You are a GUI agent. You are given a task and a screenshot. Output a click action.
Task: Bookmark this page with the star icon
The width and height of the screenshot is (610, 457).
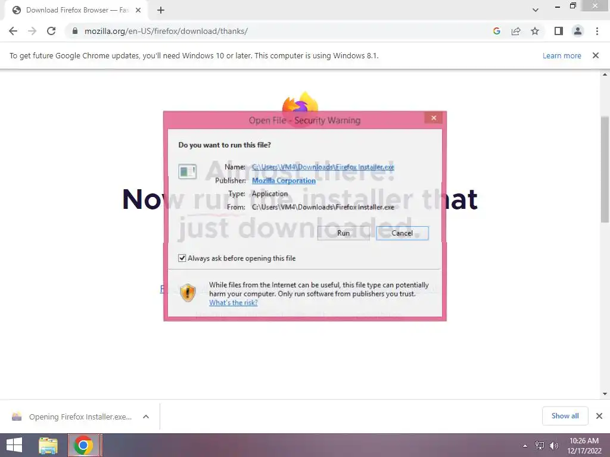click(x=535, y=31)
